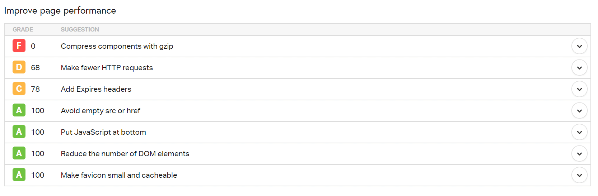The image size is (598, 196).
Task: Click the Add Expires headers suggestion text
Action: click(96, 89)
